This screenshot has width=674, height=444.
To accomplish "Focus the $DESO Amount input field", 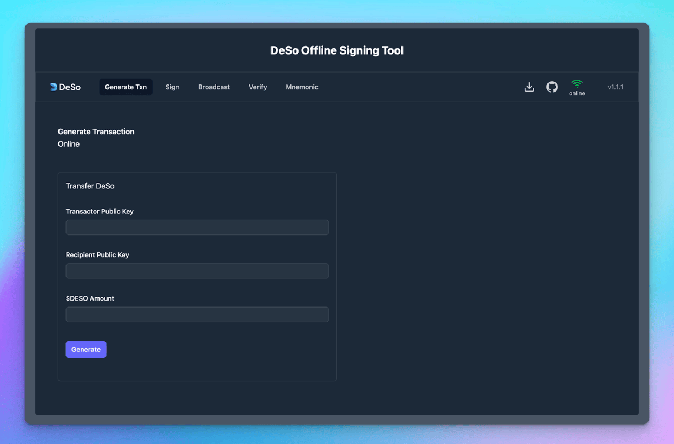I will click(x=197, y=315).
